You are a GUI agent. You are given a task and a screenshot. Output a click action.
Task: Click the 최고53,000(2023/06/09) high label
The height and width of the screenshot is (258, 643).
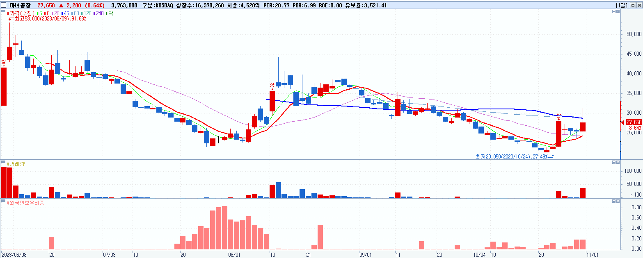[x=50, y=19]
